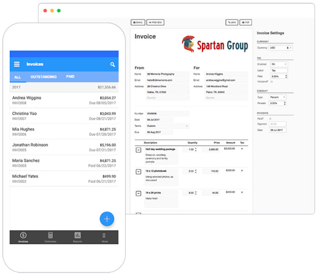317x276 pixels.
Task: Adjust quantity stepper for 18 x 24 prints
Action: pyautogui.click(x=195, y=193)
